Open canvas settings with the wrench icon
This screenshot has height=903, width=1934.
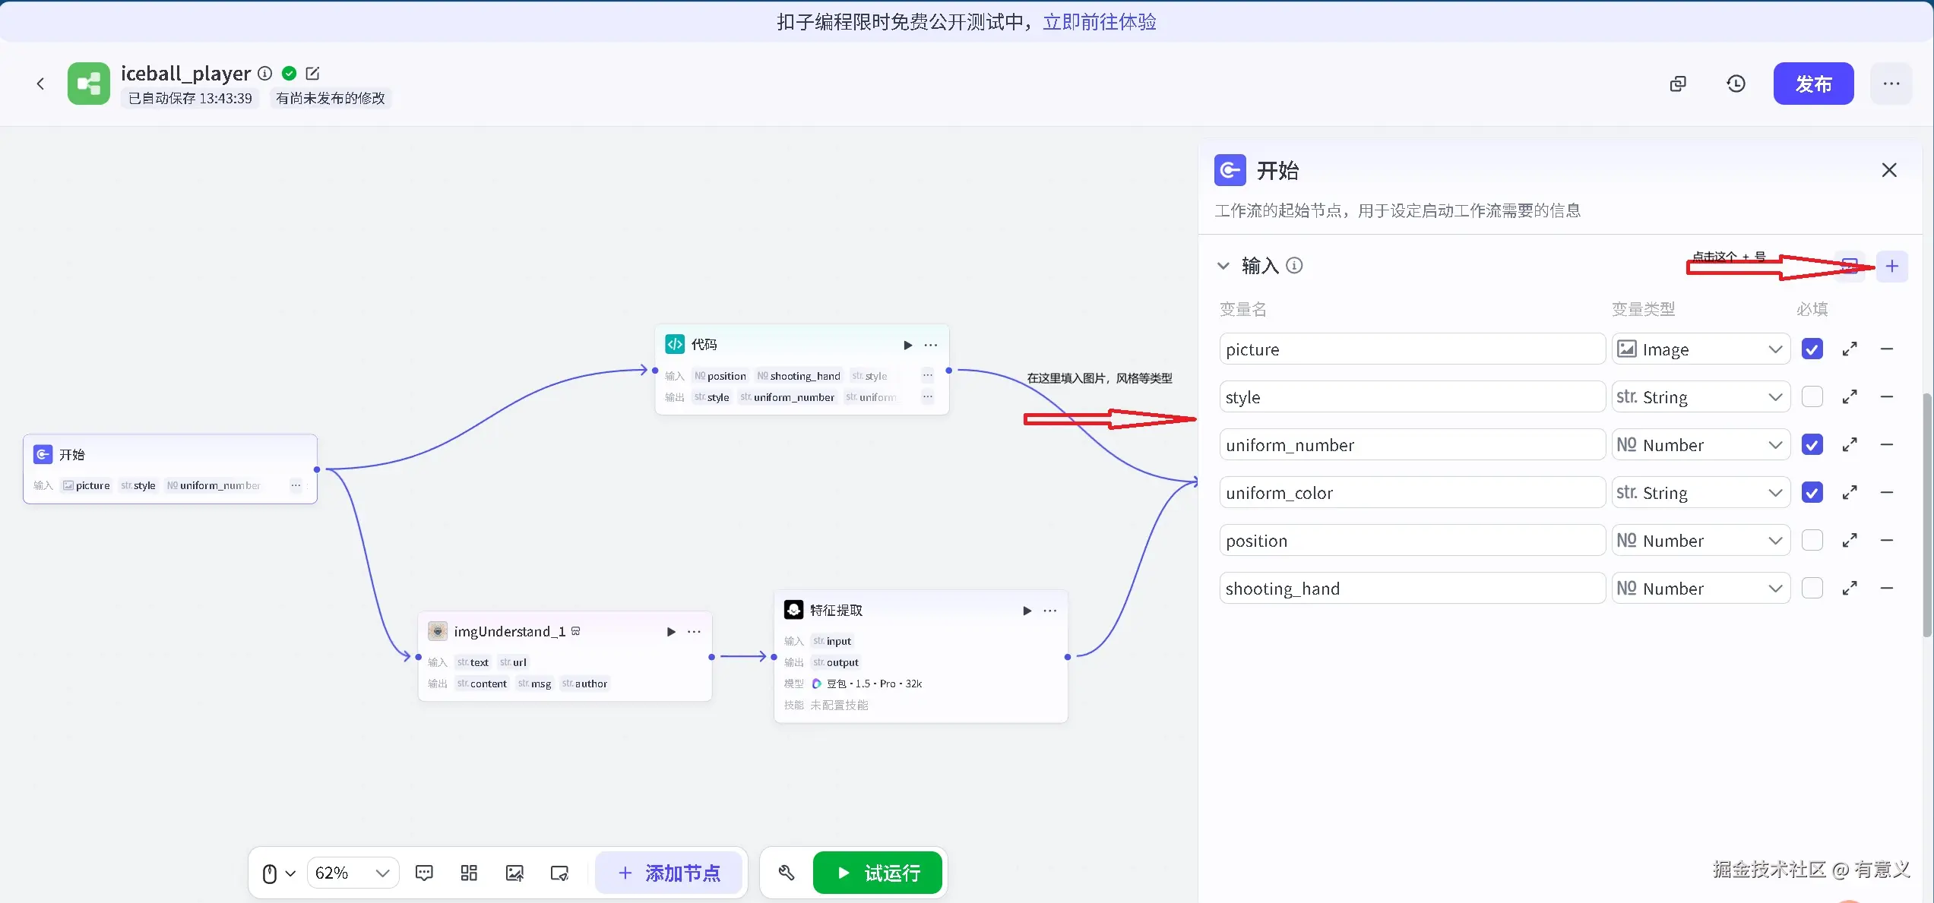click(786, 872)
